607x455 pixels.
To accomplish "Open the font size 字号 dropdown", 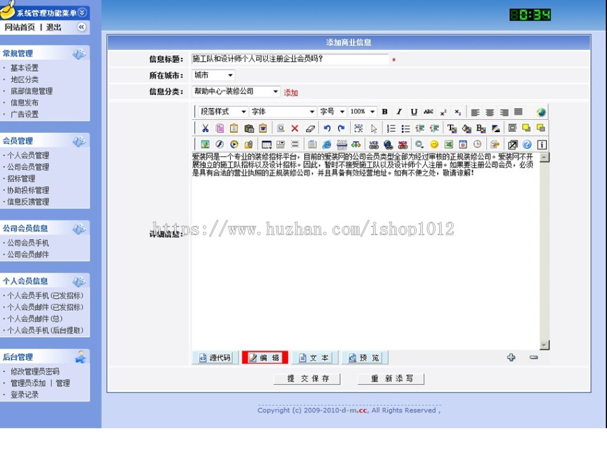I will coord(333,112).
